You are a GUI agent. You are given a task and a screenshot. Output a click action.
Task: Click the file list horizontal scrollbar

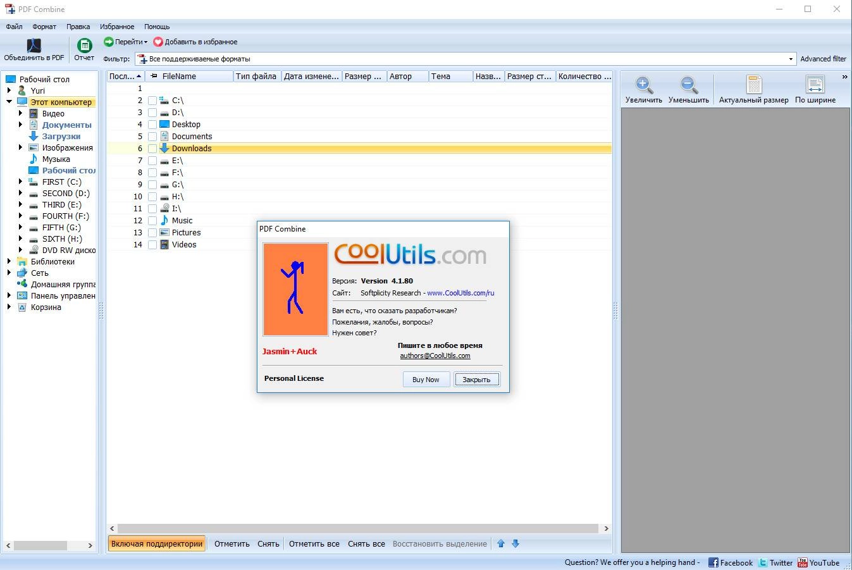click(x=358, y=528)
